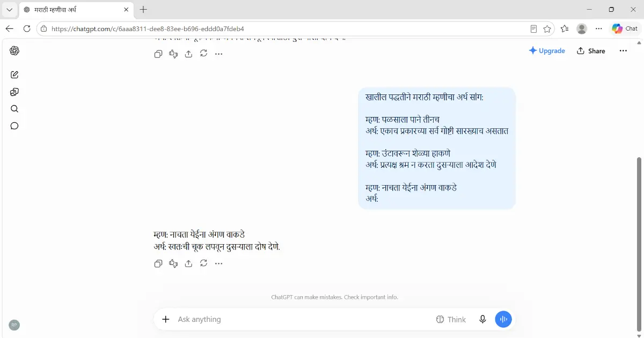Expand the tab search dropdown arrow

point(10,10)
